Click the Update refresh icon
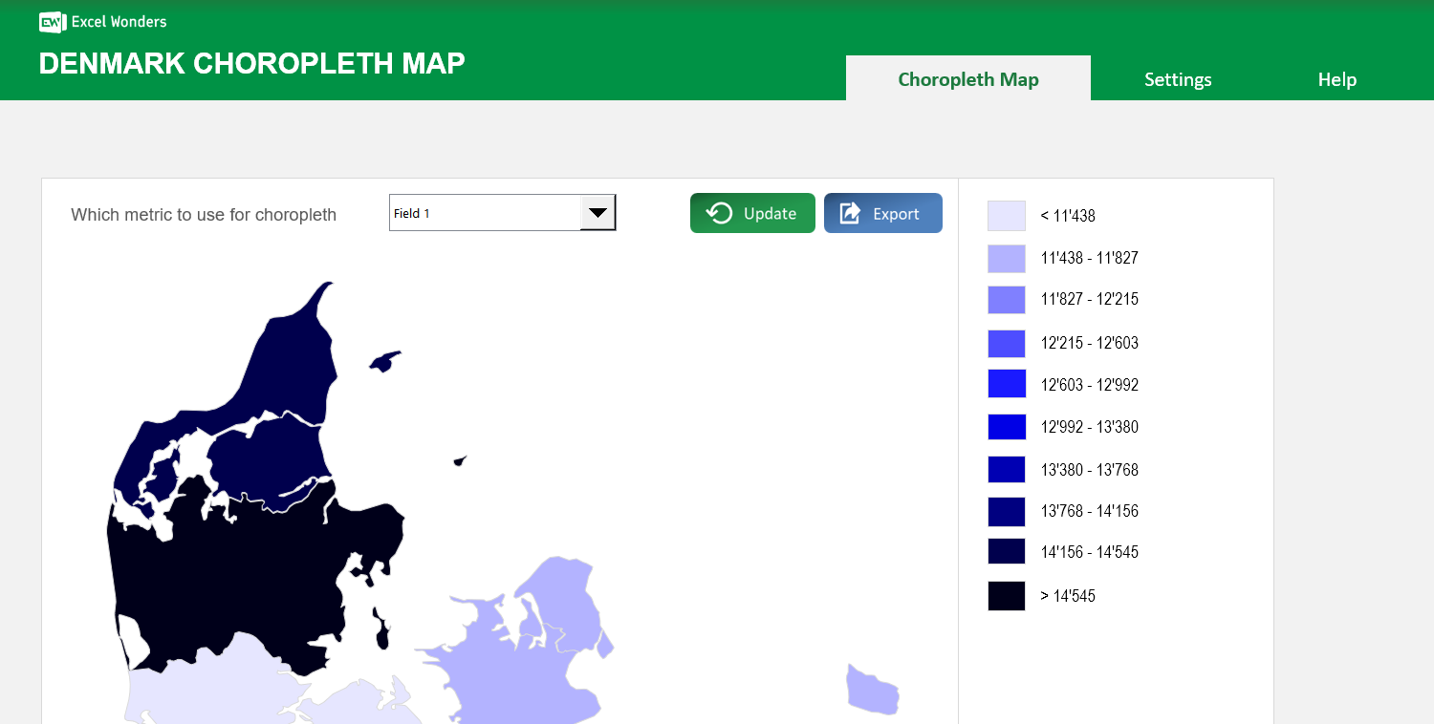 (720, 213)
